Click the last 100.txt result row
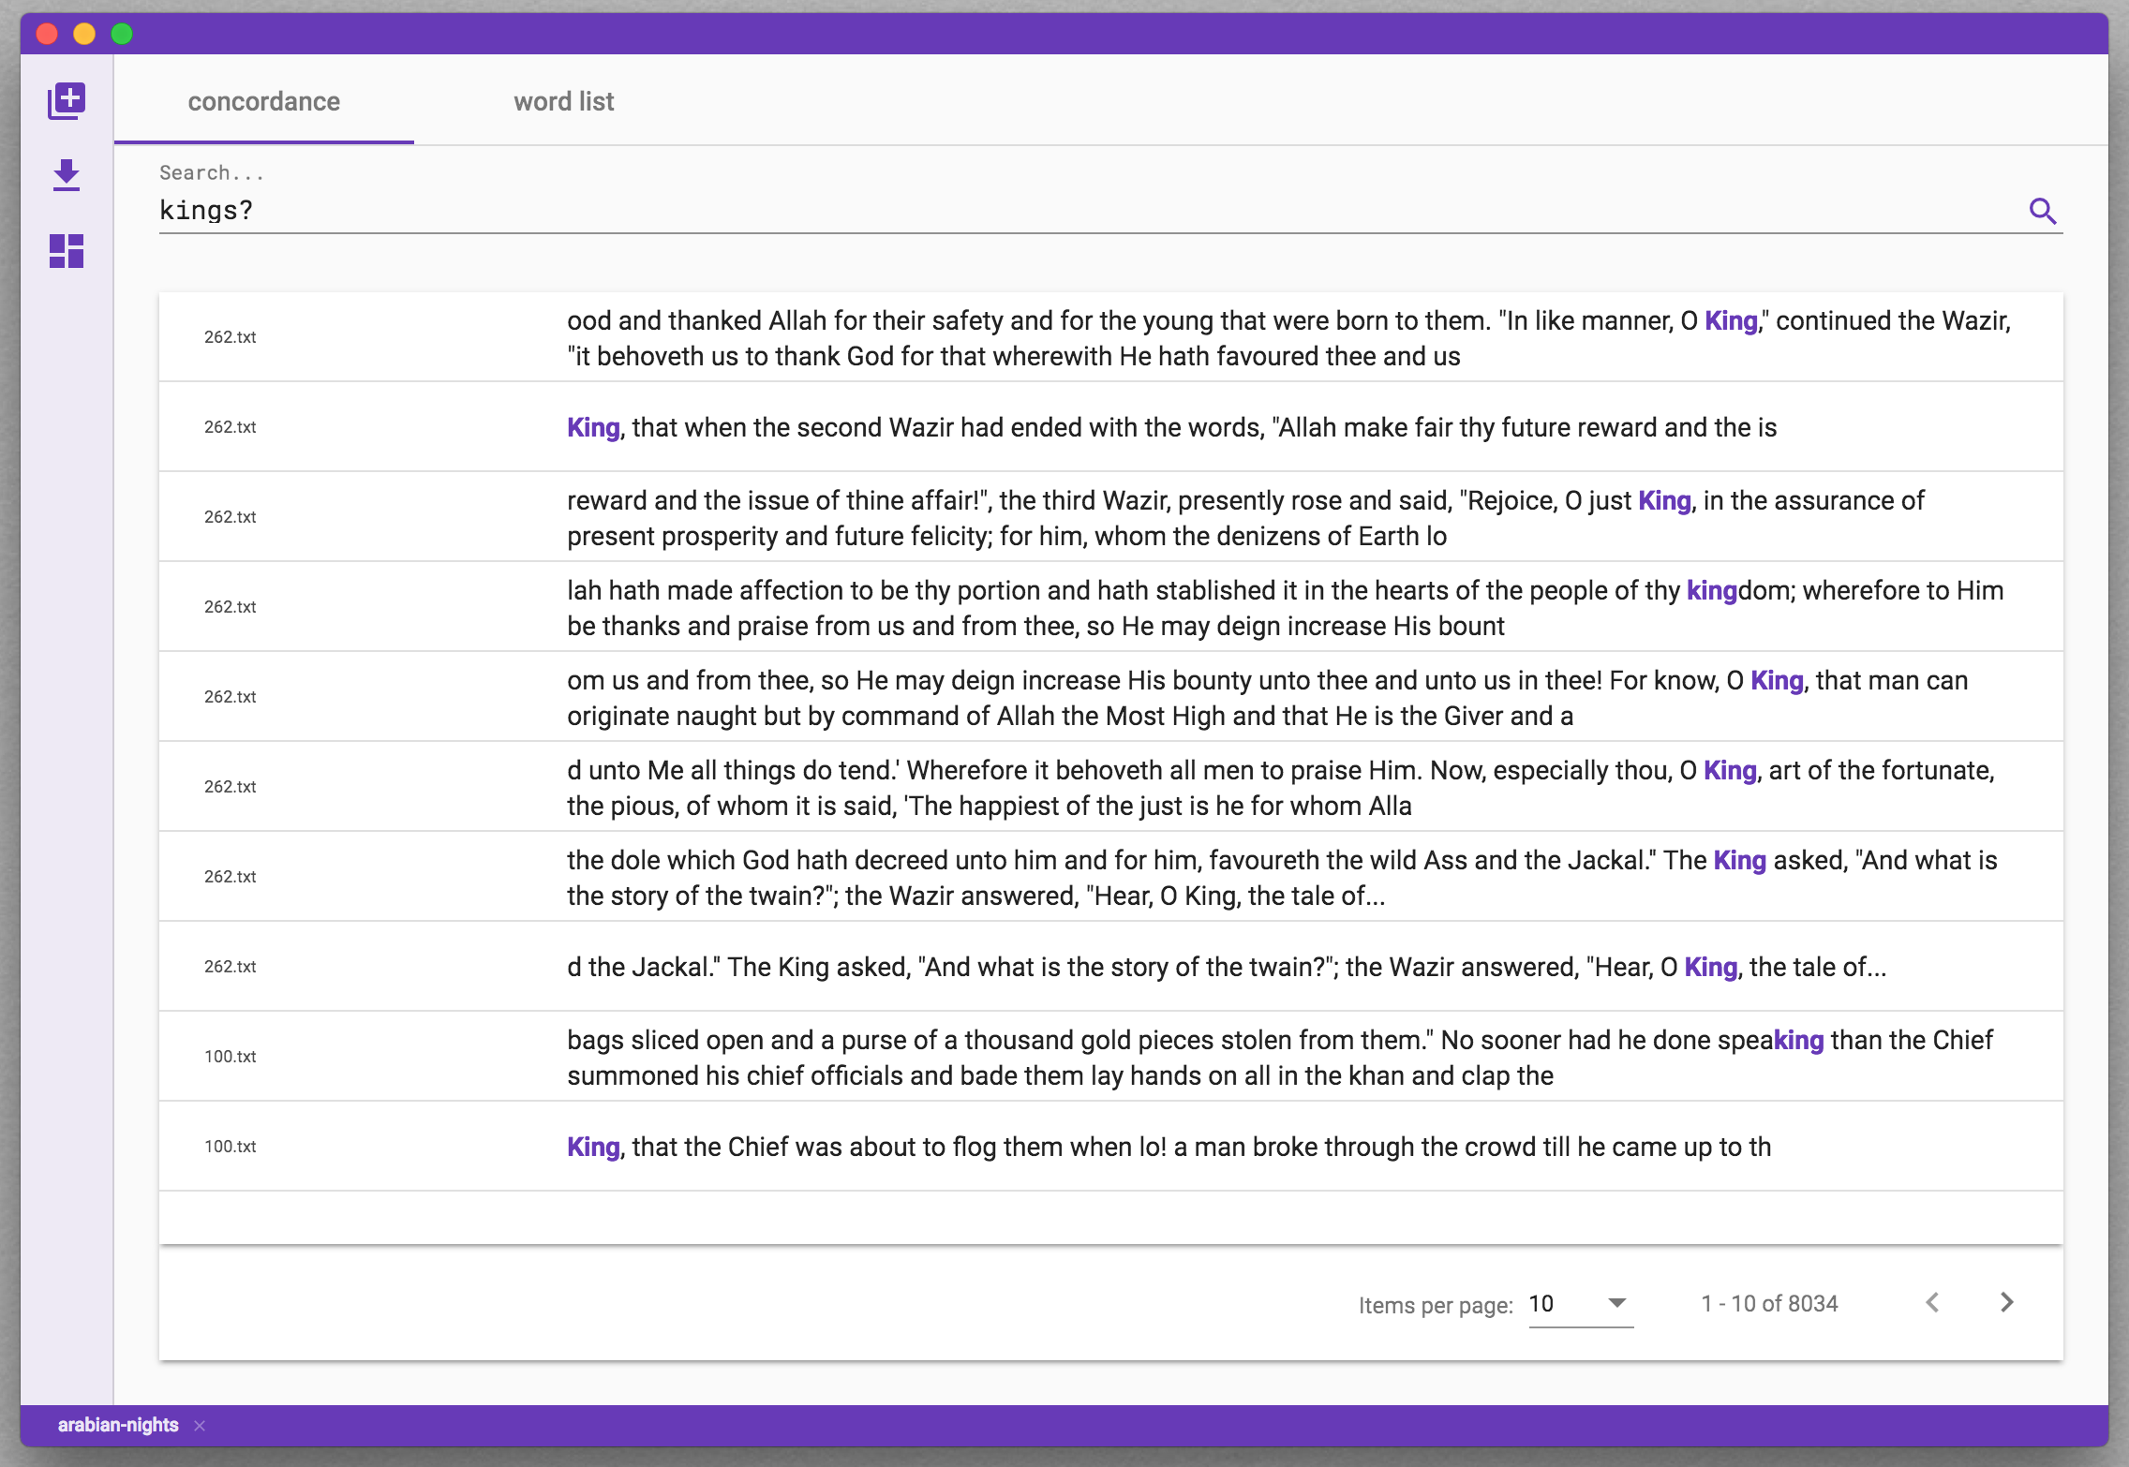Image resolution: width=2129 pixels, height=1467 pixels. (x=1110, y=1147)
